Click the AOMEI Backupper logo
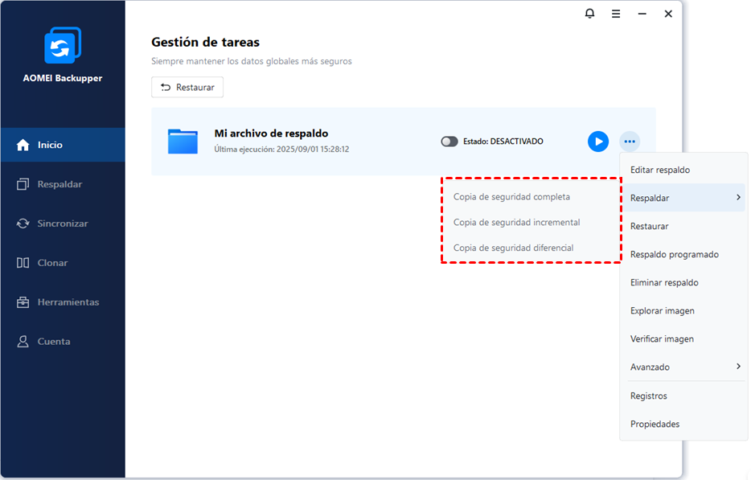This screenshot has width=751, height=480. pos(62,46)
